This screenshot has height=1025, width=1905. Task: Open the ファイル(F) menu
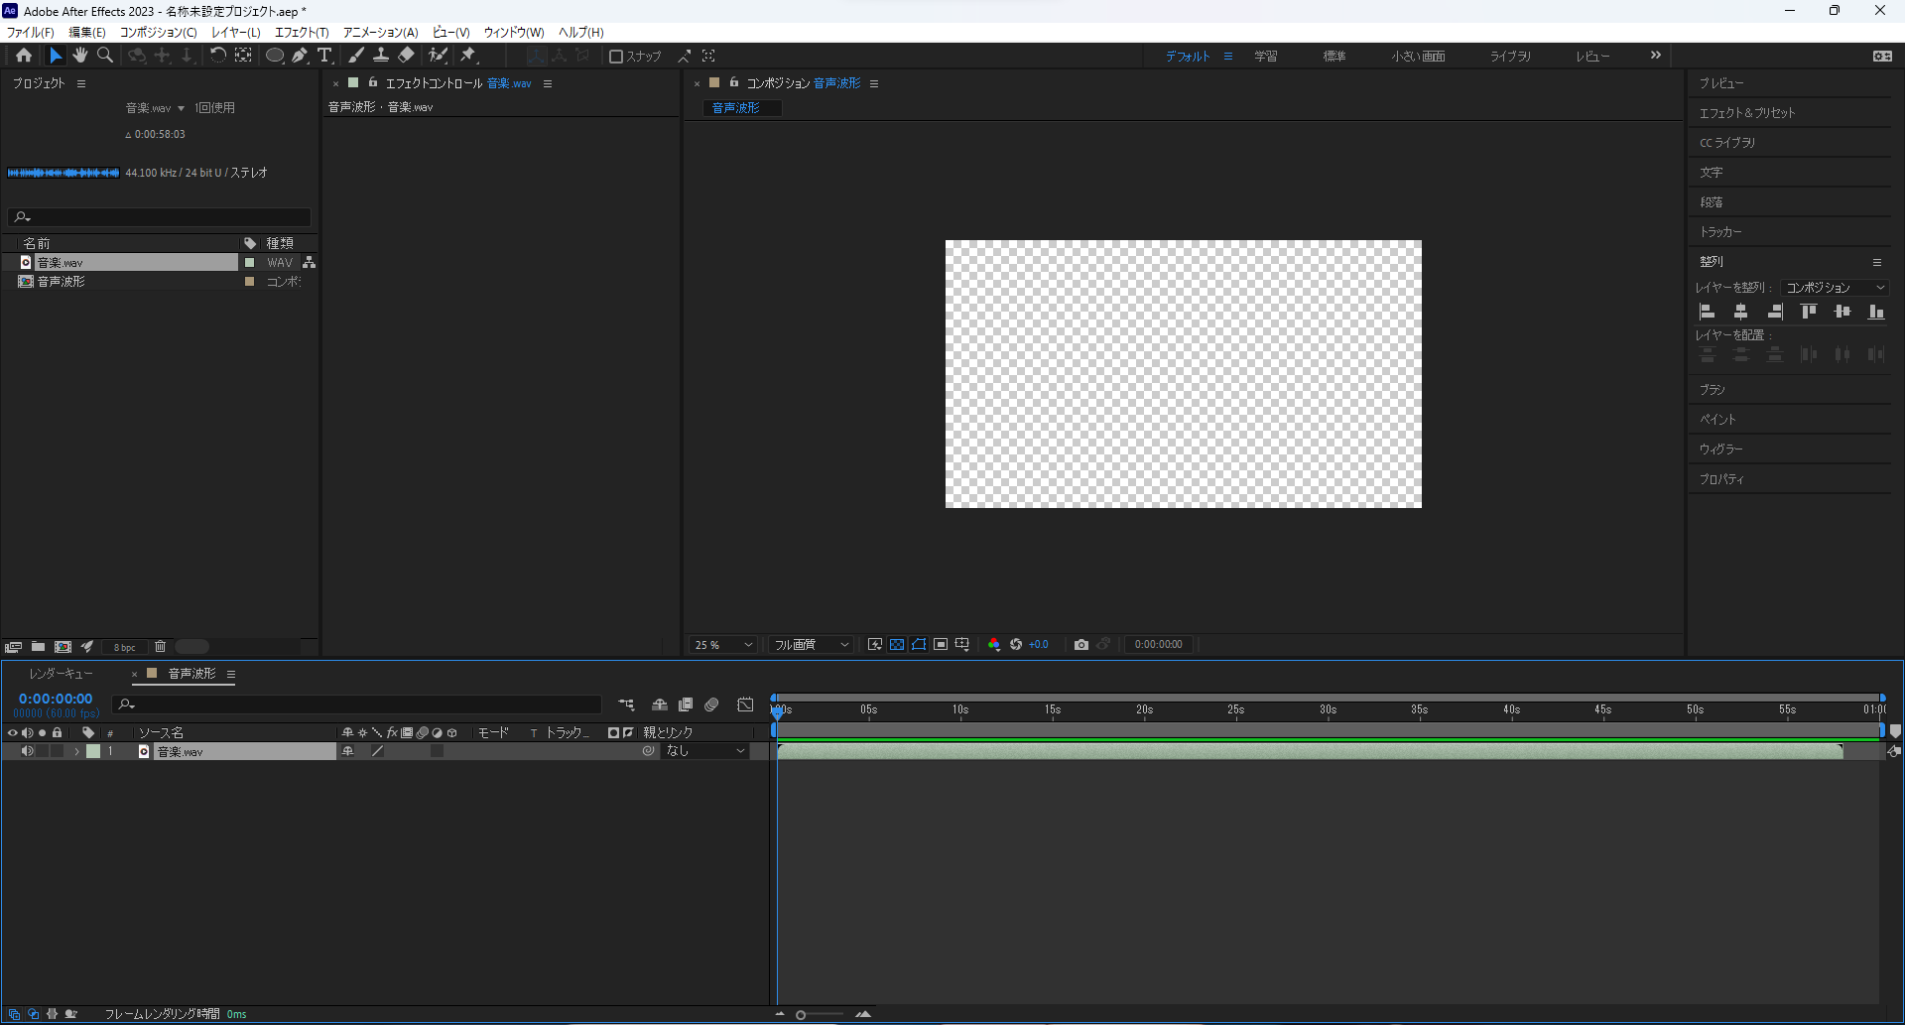point(31,33)
